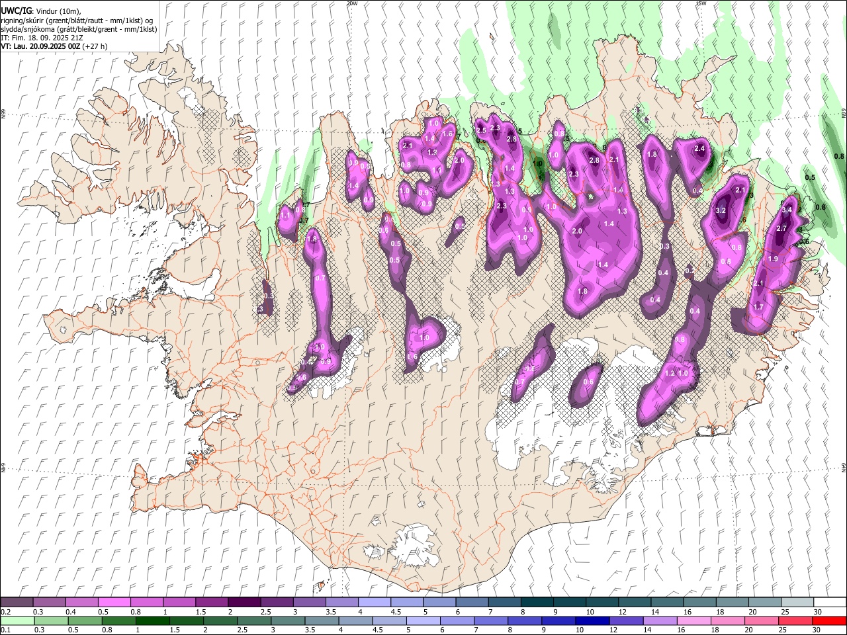The width and height of the screenshot is (847, 635).
Task: Click the dark teal 8 swatch in snow scale
Action: click(x=537, y=602)
